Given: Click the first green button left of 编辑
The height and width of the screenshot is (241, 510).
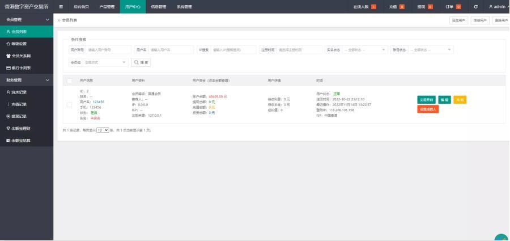Looking at the screenshot, I should click(426, 100).
